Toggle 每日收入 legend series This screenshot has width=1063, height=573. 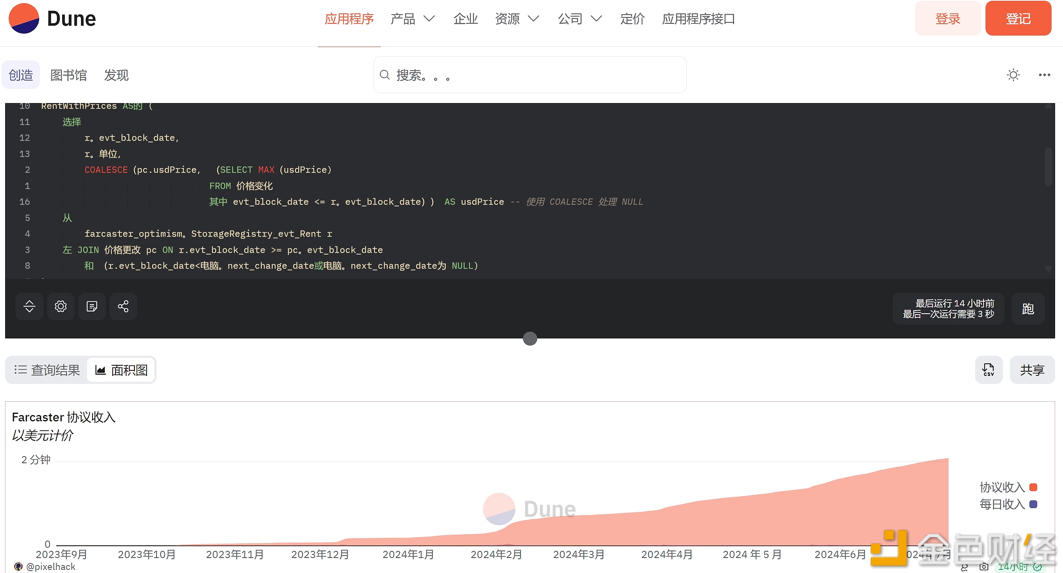pos(1008,504)
